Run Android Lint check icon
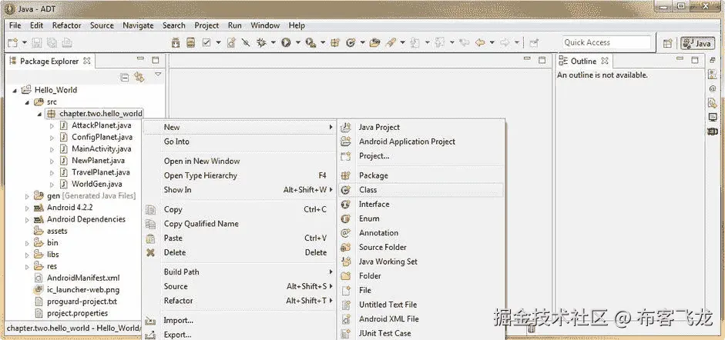 pos(206,42)
